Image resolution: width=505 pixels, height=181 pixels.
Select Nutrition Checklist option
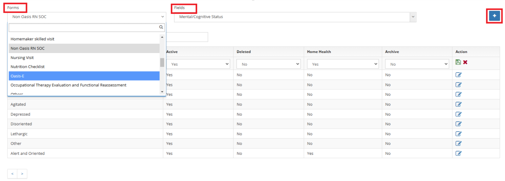(84, 67)
